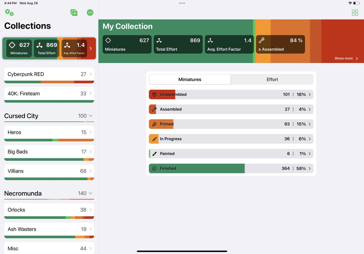364x254 pixels.
Task: Tap the Orlocks progress color bar
Action: [49, 218]
